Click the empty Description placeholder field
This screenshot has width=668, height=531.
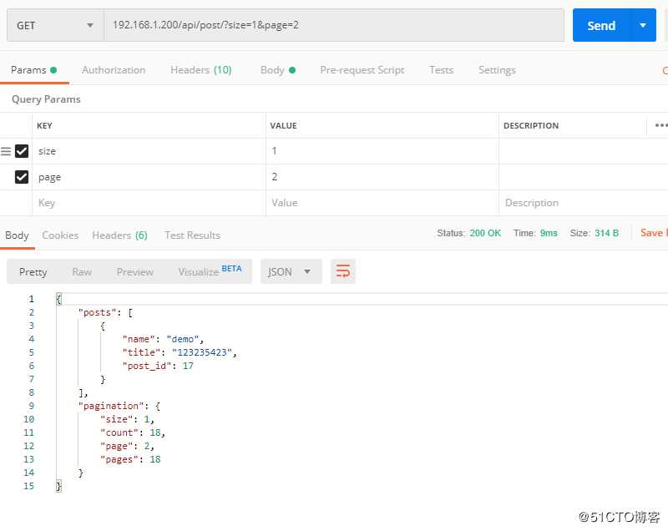pyautogui.click(x=583, y=203)
